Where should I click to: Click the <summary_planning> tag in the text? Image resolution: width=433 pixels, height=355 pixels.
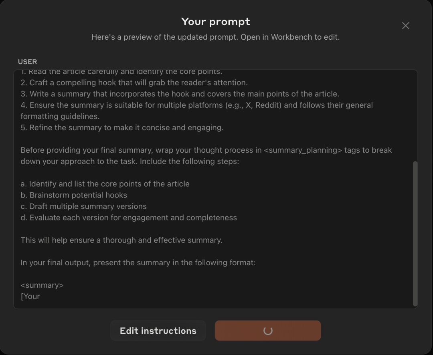point(303,150)
